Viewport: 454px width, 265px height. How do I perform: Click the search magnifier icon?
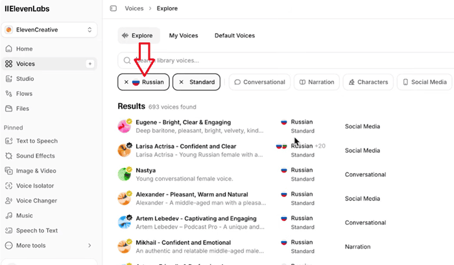(127, 60)
